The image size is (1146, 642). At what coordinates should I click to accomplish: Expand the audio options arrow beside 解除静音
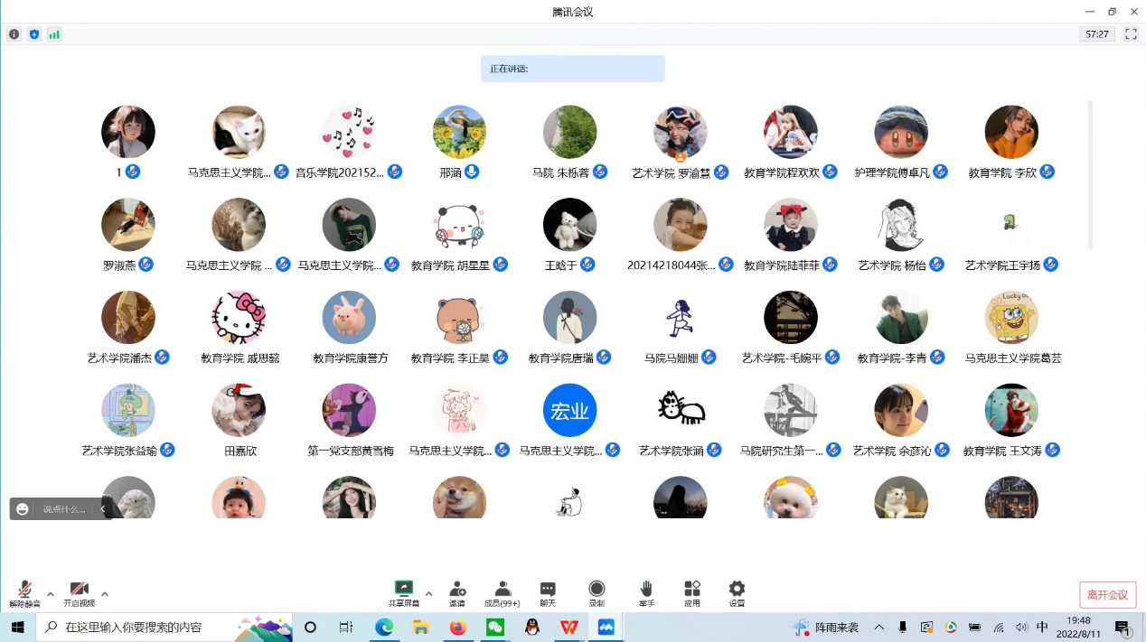coord(51,594)
